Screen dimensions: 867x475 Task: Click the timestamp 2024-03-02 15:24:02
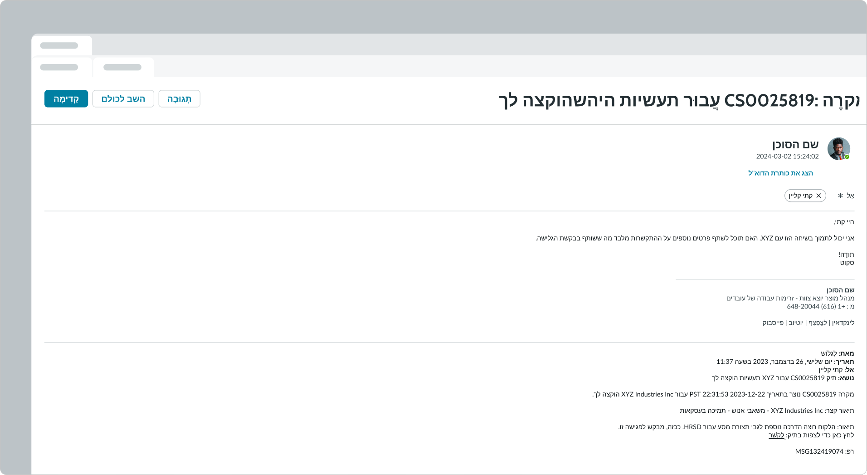coord(787,157)
